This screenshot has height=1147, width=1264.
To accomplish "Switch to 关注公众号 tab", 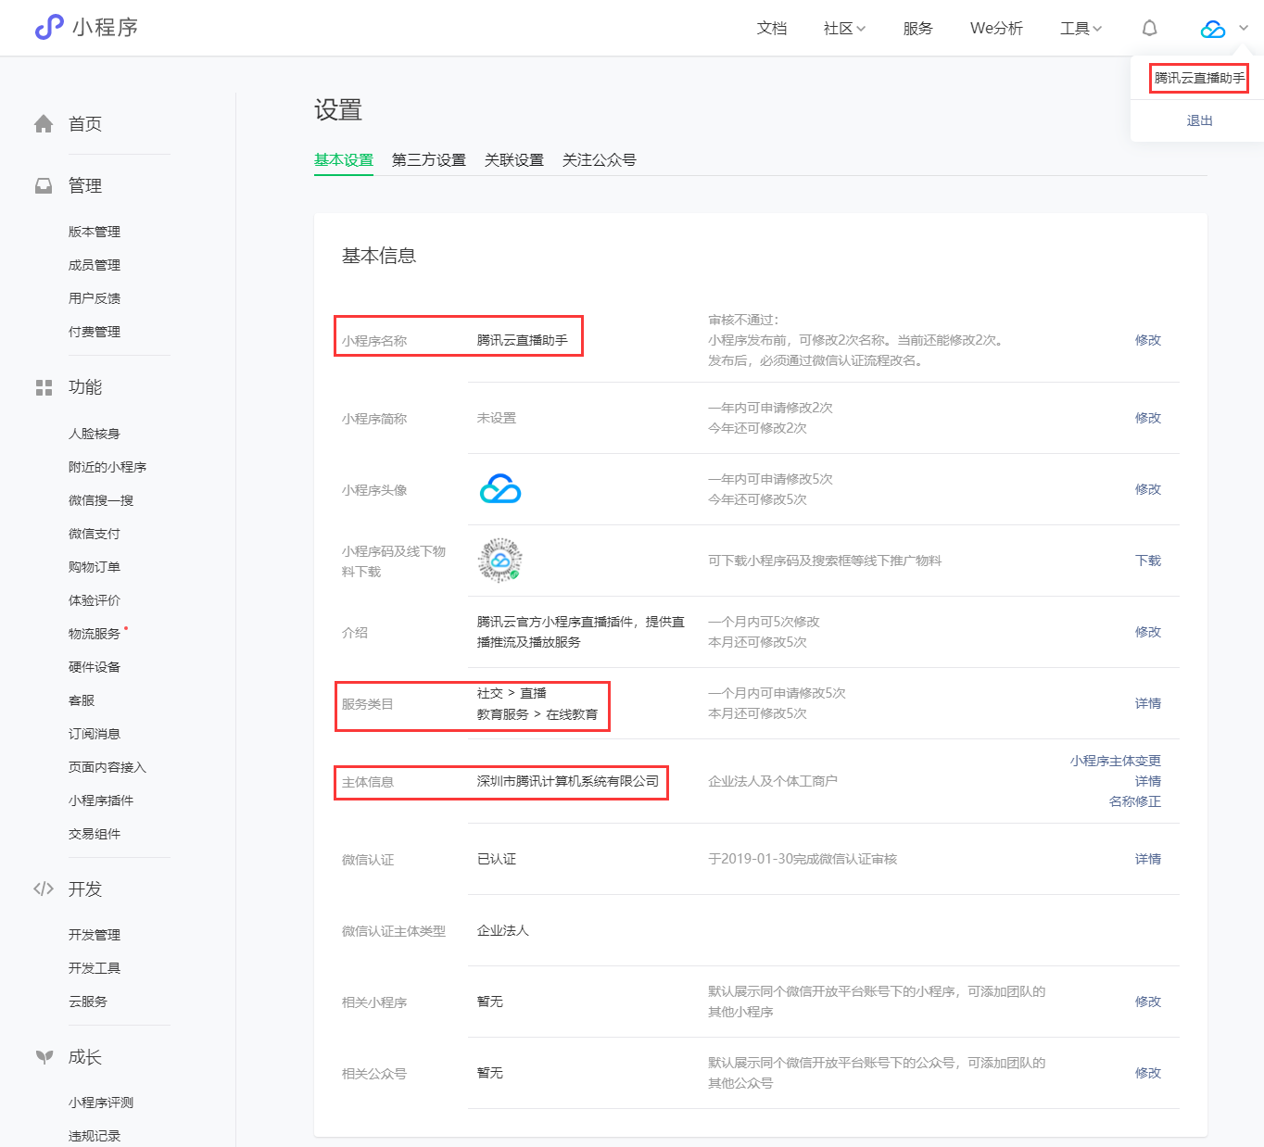I will (x=600, y=160).
